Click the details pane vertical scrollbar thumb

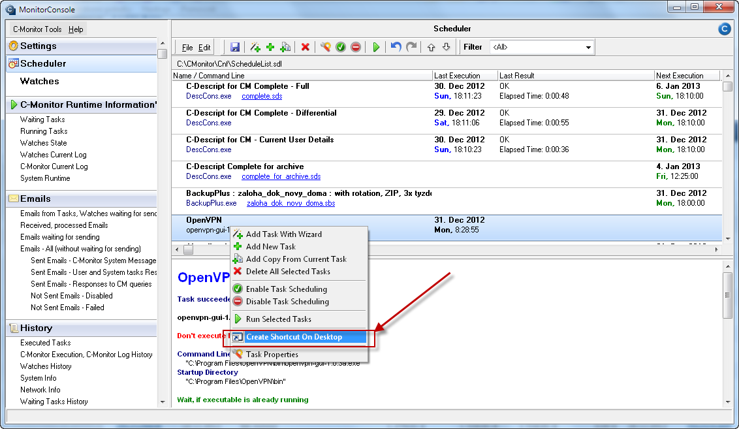pyautogui.click(x=728, y=295)
